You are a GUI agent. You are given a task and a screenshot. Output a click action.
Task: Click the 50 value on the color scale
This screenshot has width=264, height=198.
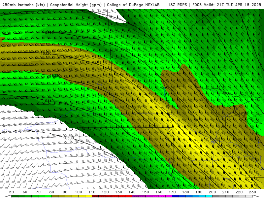(x=12, y=192)
